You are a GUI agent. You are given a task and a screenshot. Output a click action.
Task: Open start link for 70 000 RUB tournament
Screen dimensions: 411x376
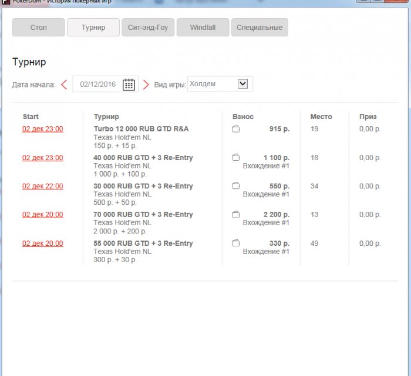[43, 215]
